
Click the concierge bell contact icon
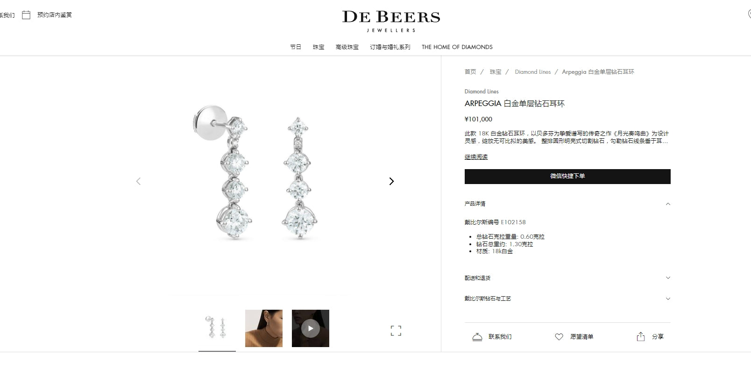[477, 337]
